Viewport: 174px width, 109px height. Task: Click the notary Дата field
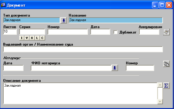pos(13,68)
